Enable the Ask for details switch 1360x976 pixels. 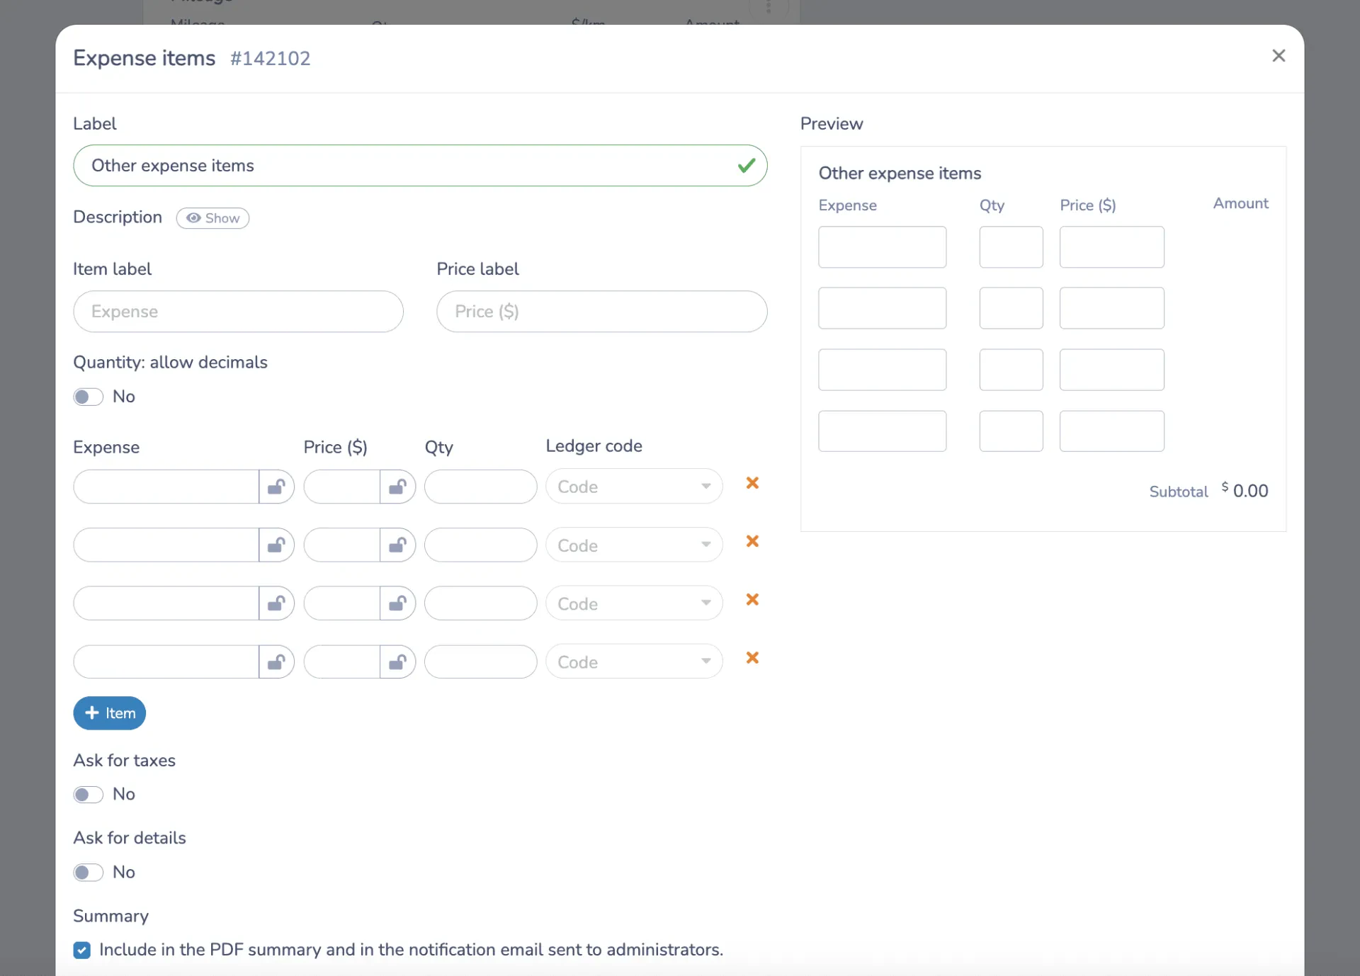89,873
